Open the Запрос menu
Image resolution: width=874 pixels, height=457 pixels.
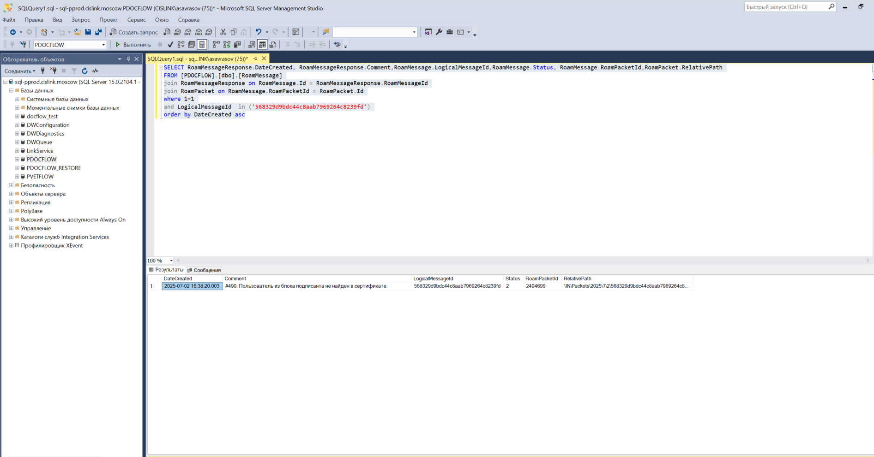coord(81,20)
